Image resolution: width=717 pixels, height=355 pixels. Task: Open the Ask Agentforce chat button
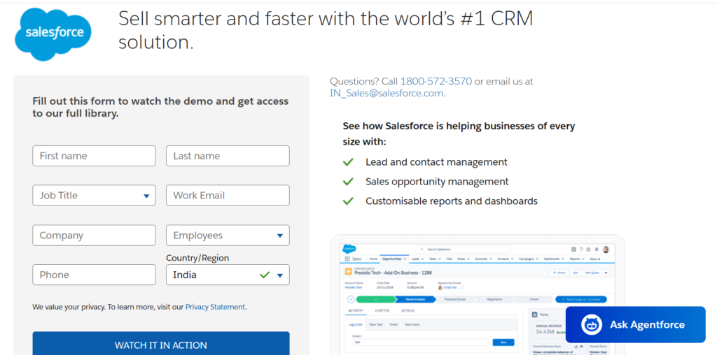636,324
